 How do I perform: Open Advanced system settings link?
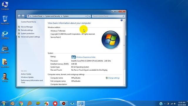tap(30, 37)
